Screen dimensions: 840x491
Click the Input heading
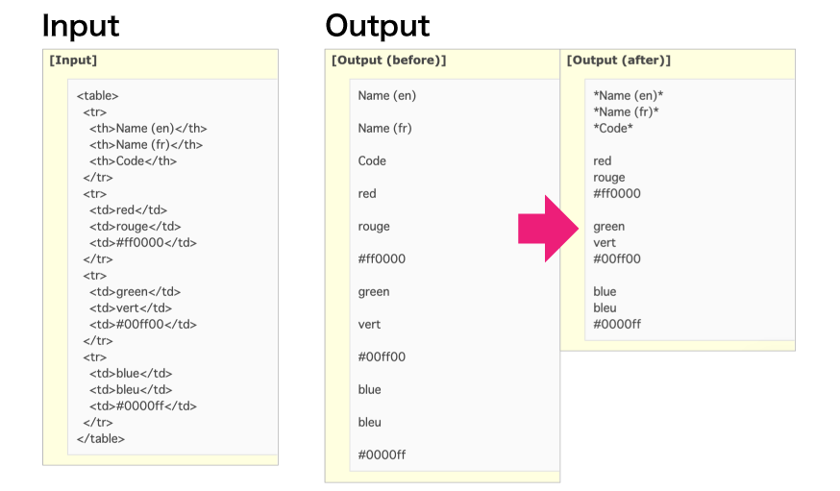coord(81,26)
